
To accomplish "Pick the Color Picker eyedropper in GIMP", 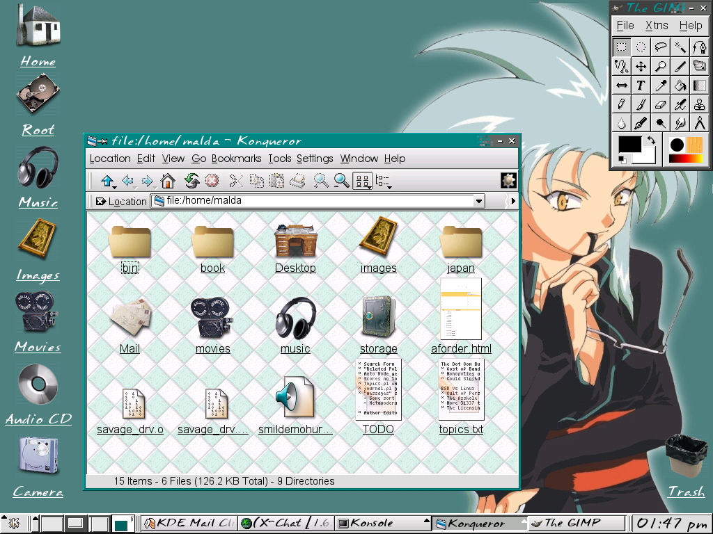I will click(660, 86).
